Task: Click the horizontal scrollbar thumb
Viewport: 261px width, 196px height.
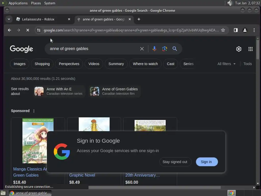Action: pos(154,188)
